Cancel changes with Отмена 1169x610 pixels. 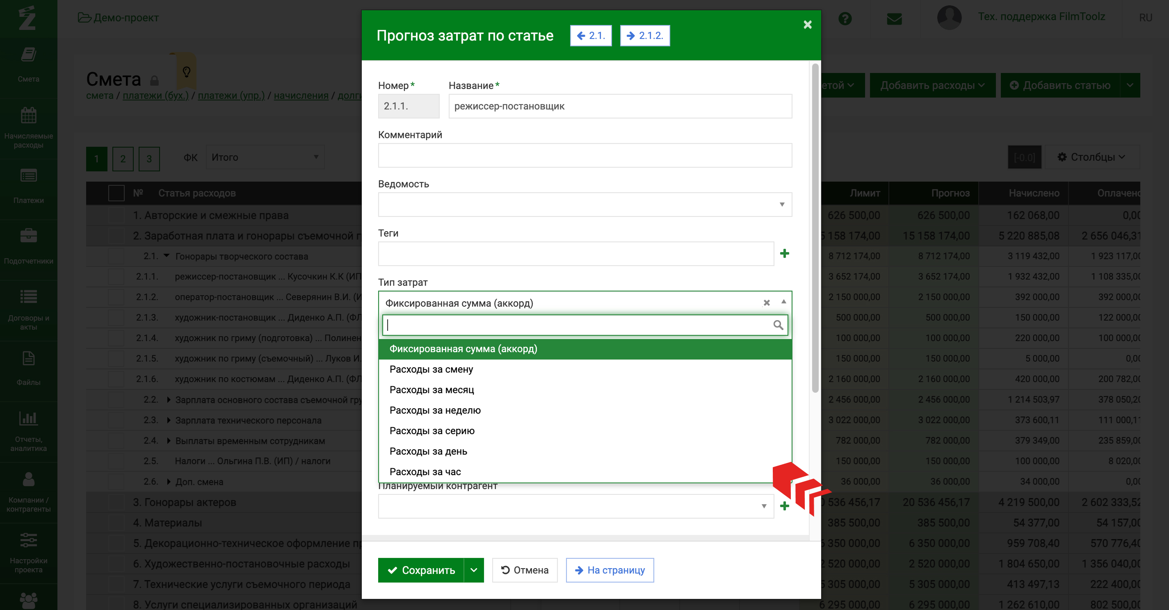coord(525,570)
